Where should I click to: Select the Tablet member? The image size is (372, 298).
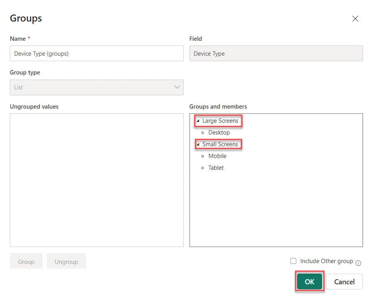pos(216,168)
